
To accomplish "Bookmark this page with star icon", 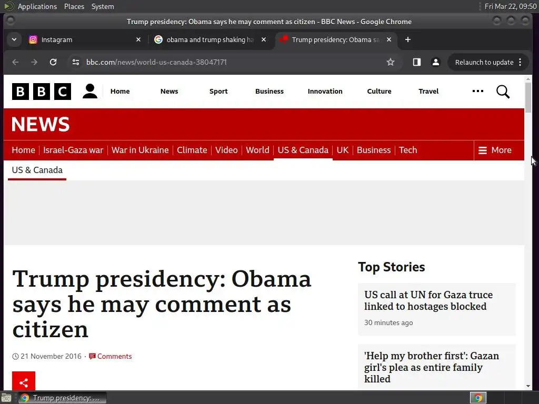I will point(391,62).
